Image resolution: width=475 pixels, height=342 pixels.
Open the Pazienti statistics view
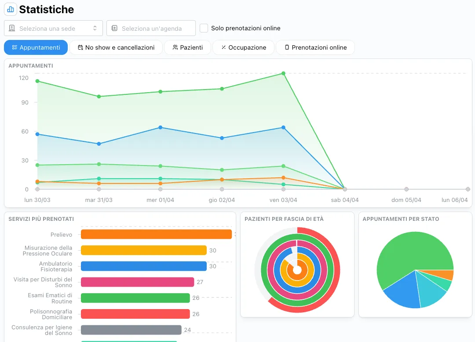point(188,47)
